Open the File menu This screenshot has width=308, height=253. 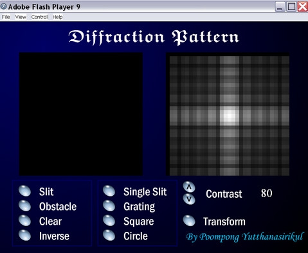coord(6,17)
